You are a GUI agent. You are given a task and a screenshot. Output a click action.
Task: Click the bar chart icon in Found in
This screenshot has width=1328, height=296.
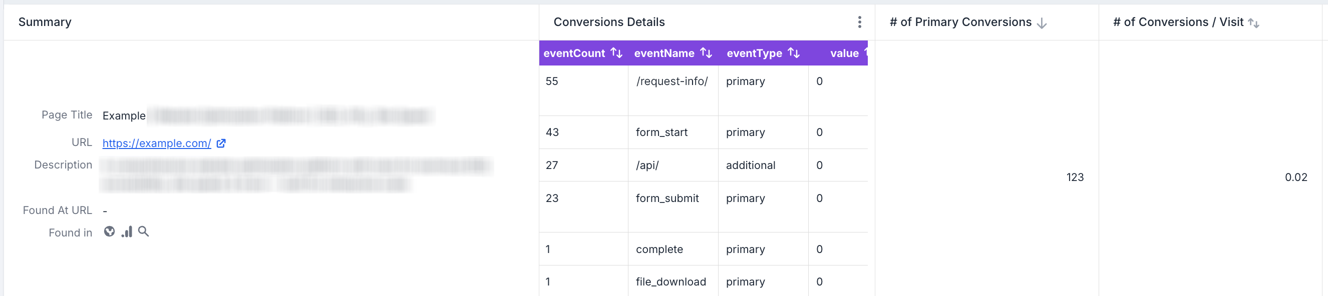pyautogui.click(x=127, y=231)
